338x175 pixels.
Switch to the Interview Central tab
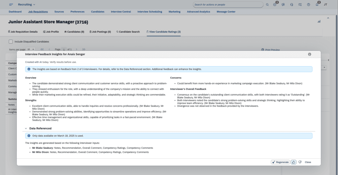[121, 12]
